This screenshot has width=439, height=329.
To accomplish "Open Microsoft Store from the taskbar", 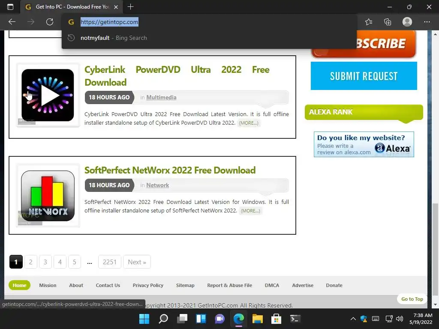I will point(277,319).
